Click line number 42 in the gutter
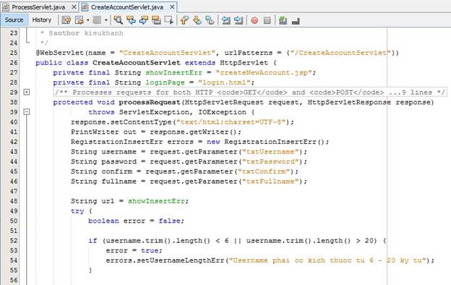 coord(14,142)
